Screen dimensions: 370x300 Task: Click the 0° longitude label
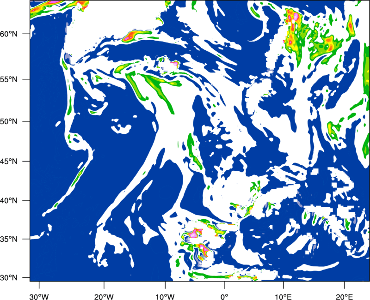224,297
